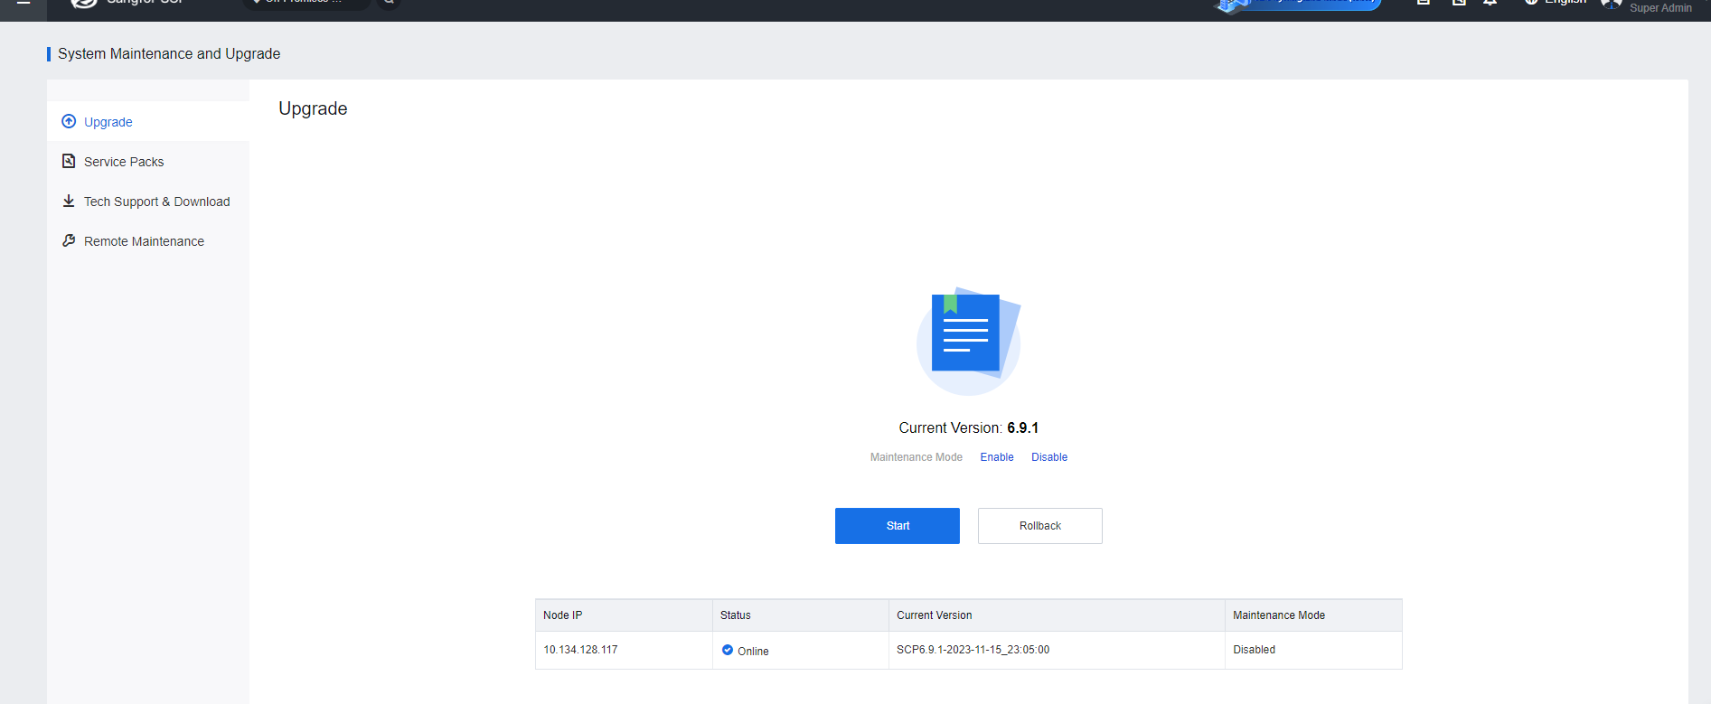The height and width of the screenshot is (704, 1711).
Task: Enable Maintenance Mode
Action: [997, 457]
